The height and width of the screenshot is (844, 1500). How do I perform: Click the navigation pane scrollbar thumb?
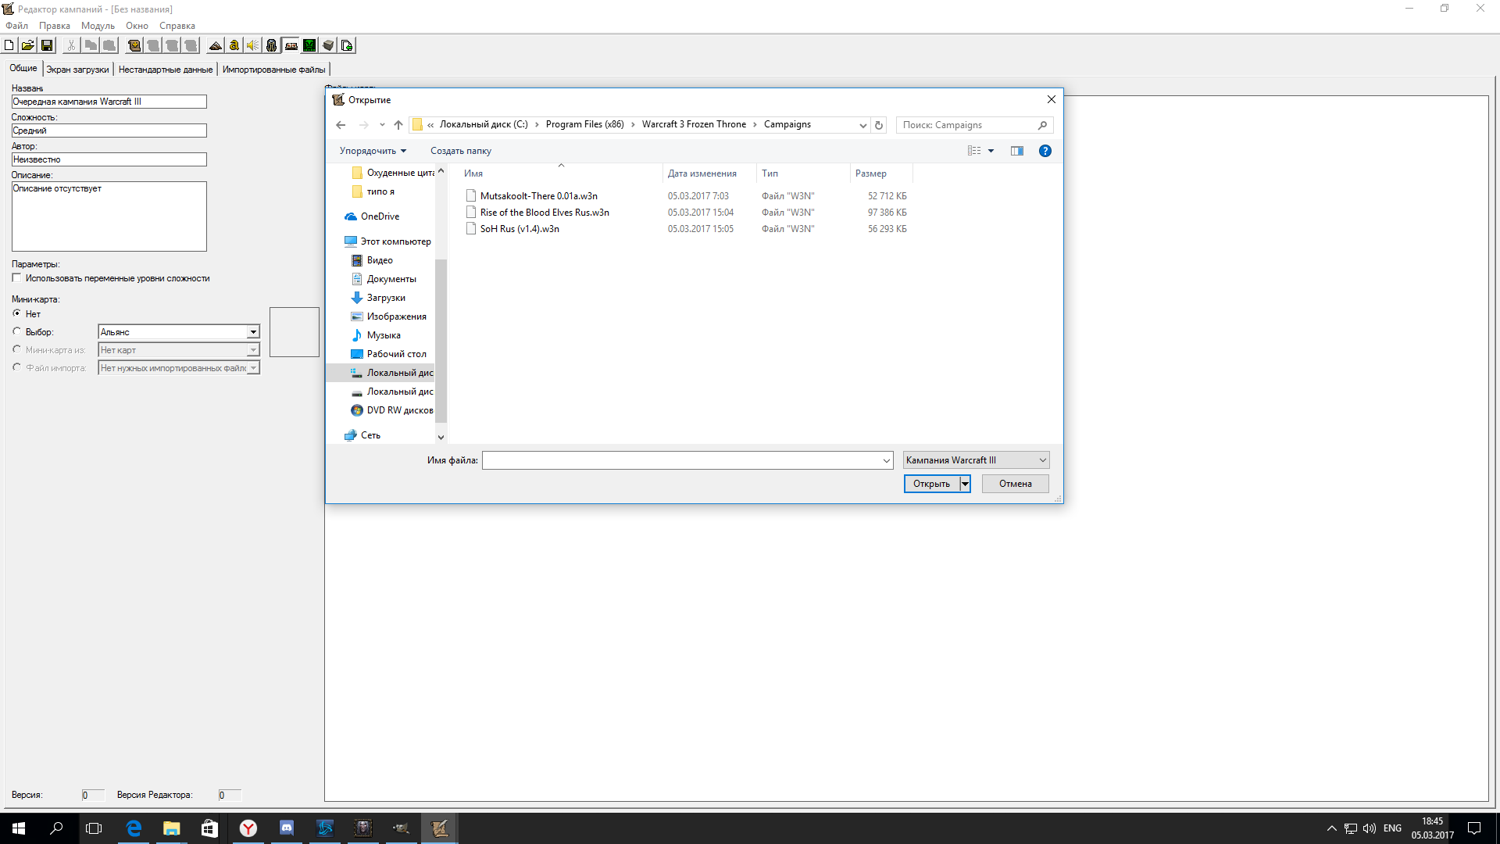[x=441, y=340]
